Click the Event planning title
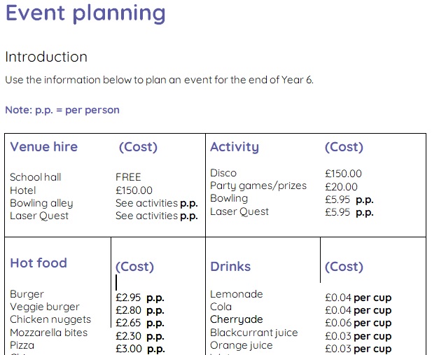 tap(85, 13)
